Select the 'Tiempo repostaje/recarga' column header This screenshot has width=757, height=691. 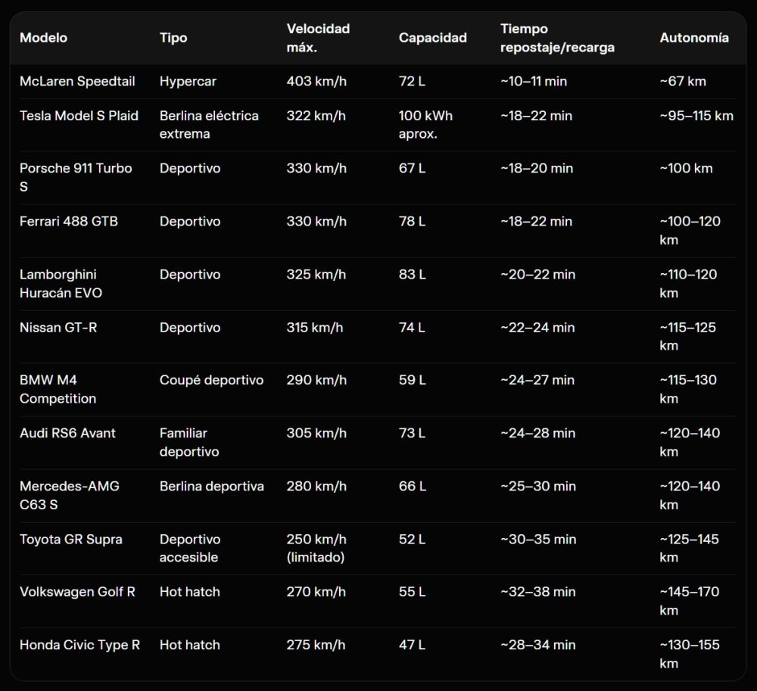pos(557,38)
